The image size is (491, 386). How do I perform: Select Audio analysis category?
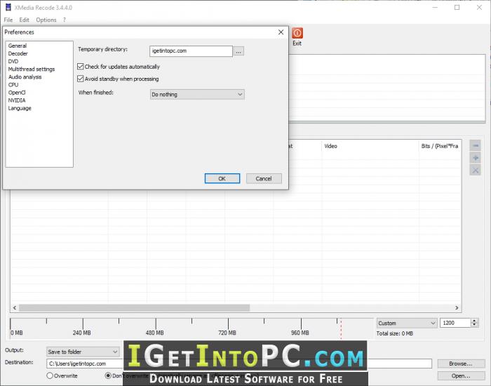point(25,77)
